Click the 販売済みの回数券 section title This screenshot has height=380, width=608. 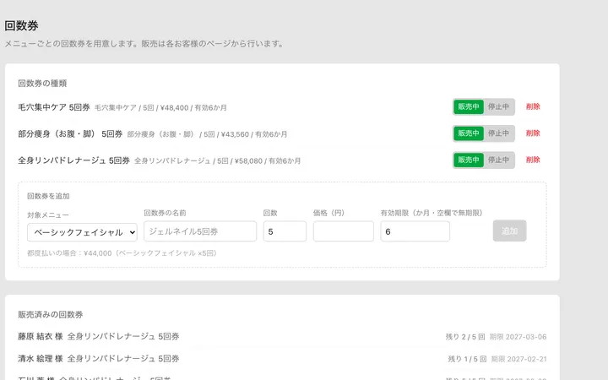click(x=51, y=314)
